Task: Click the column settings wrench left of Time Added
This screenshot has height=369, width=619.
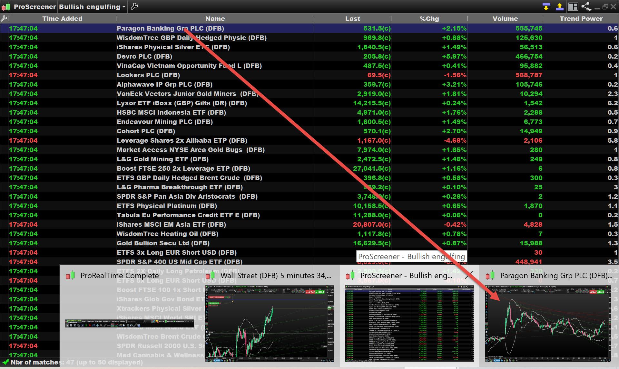Action: 4,19
